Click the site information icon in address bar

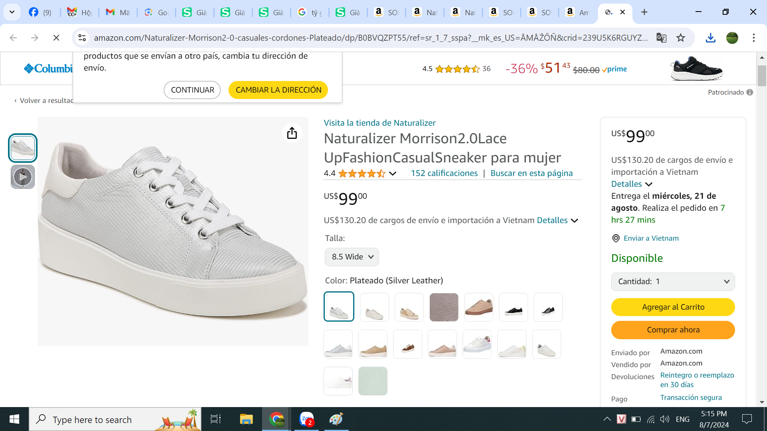pos(82,38)
